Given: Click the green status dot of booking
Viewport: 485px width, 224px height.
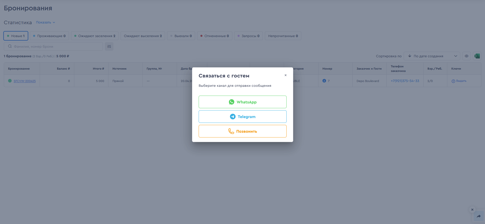Looking at the screenshot, I should (x=10, y=81).
